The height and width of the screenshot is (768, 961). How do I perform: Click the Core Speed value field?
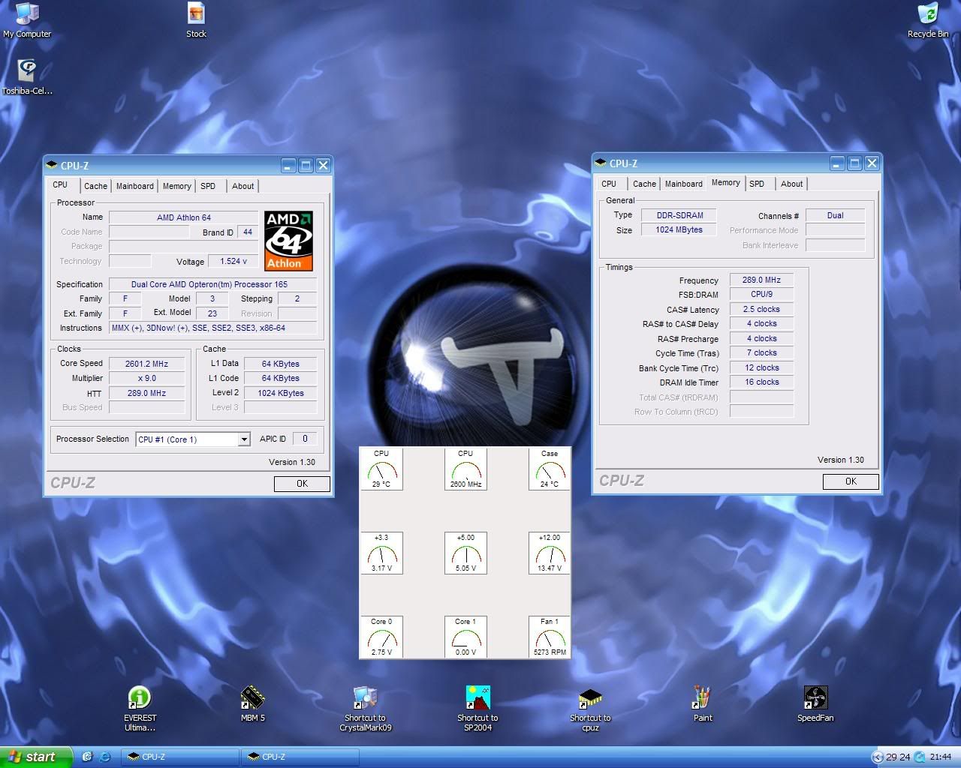[146, 364]
